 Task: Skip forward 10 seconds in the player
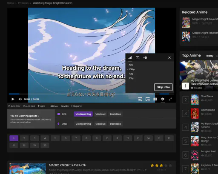pyautogui.click(x=148, y=99)
